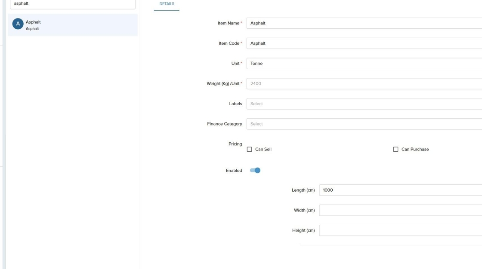Check the Can Sell checkbox
Screen dimensions: 482x269
[249, 150]
